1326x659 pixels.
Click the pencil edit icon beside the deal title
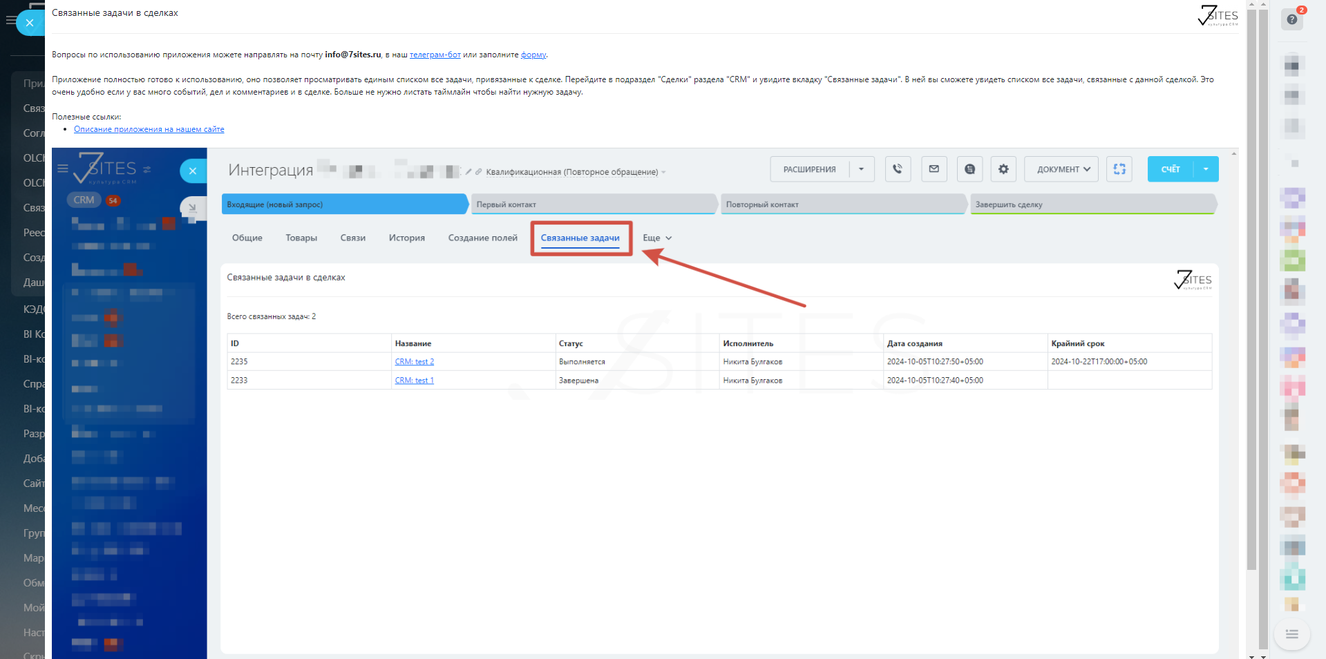pos(468,172)
